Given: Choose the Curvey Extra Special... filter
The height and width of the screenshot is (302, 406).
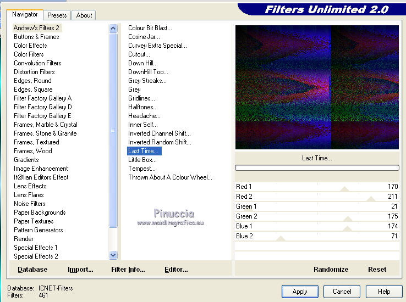Looking at the screenshot, I should (157, 46).
